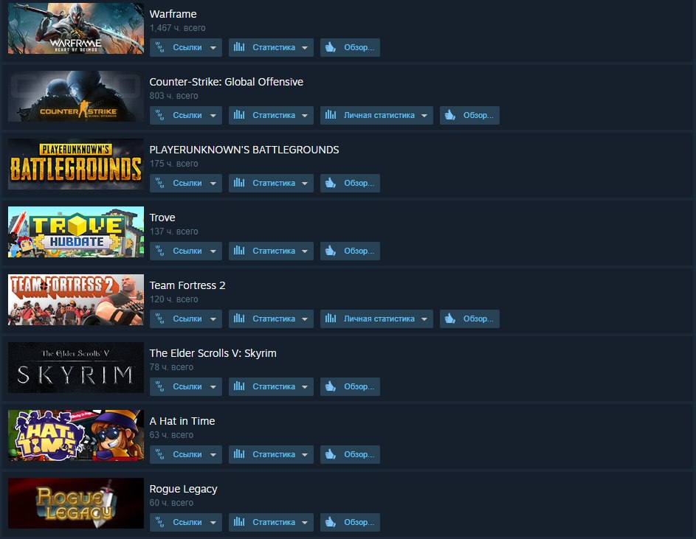
Task: Click the links icon in Skyrim's Ссылки button
Action: coord(160,386)
